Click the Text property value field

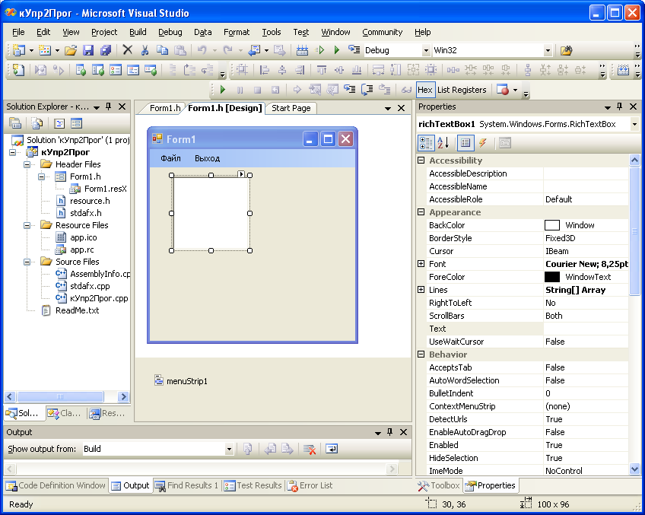586,329
